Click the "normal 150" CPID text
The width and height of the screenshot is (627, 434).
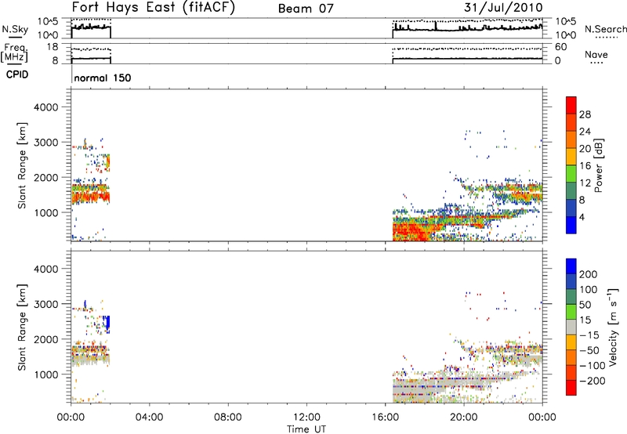point(103,78)
